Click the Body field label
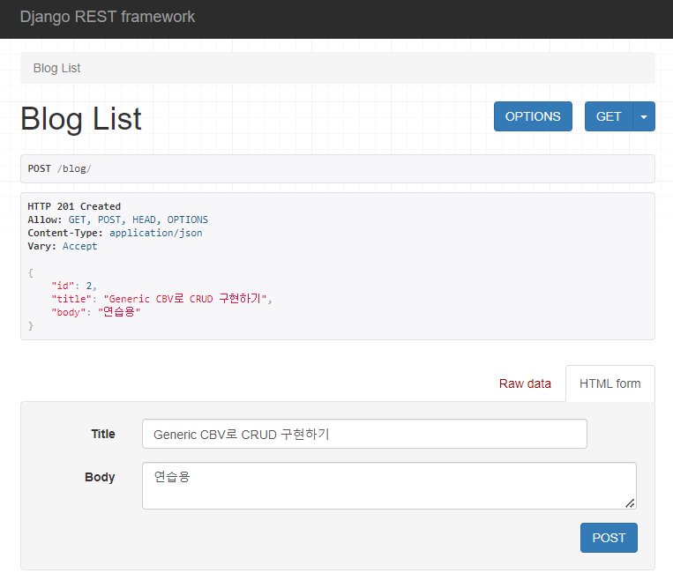 100,477
